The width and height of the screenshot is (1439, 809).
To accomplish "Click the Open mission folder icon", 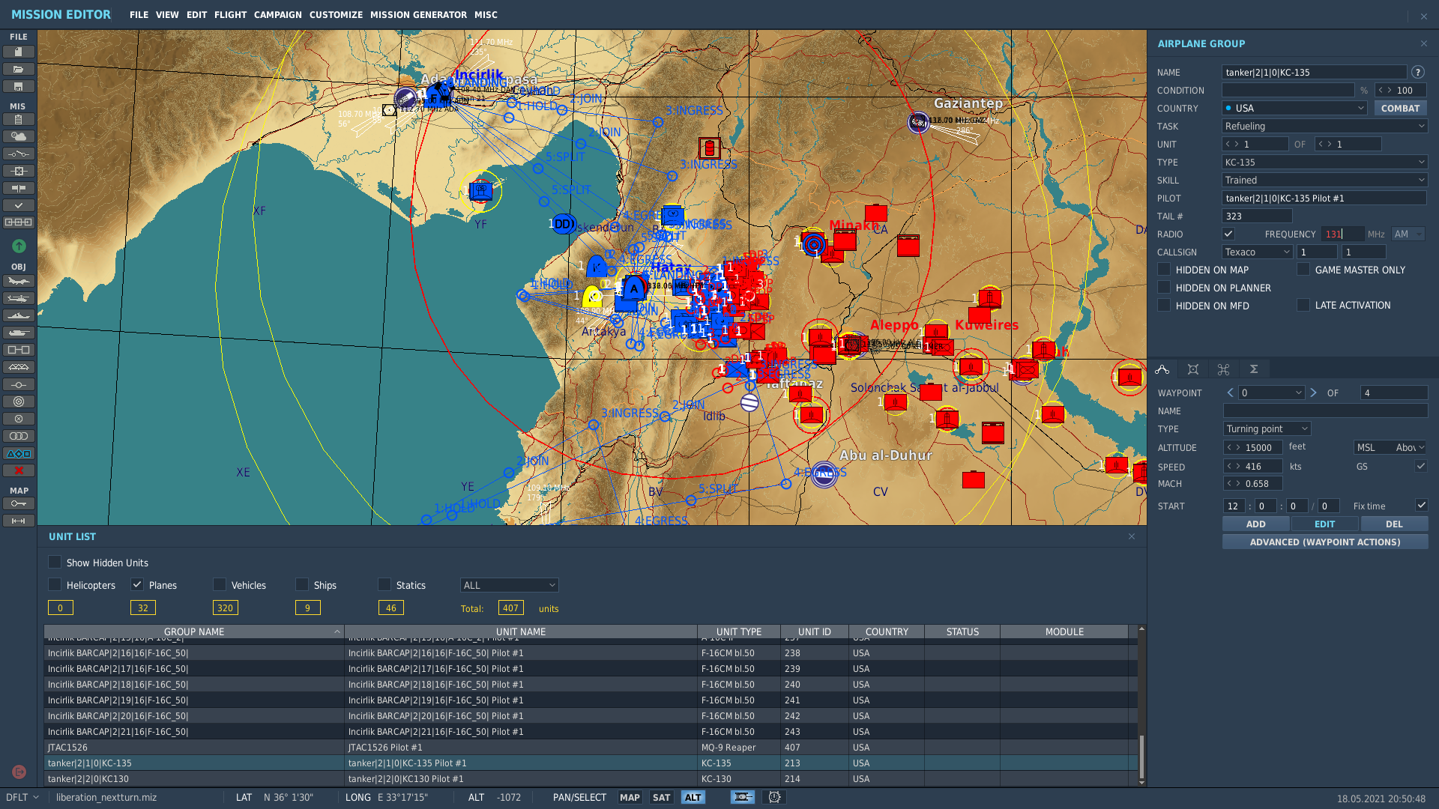I will click(19, 69).
